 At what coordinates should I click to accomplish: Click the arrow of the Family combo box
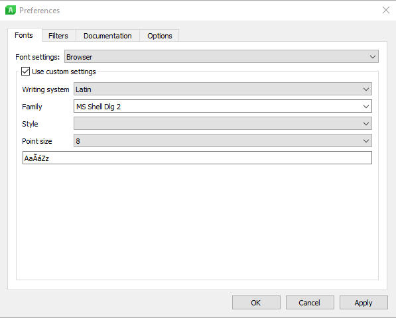point(366,107)
